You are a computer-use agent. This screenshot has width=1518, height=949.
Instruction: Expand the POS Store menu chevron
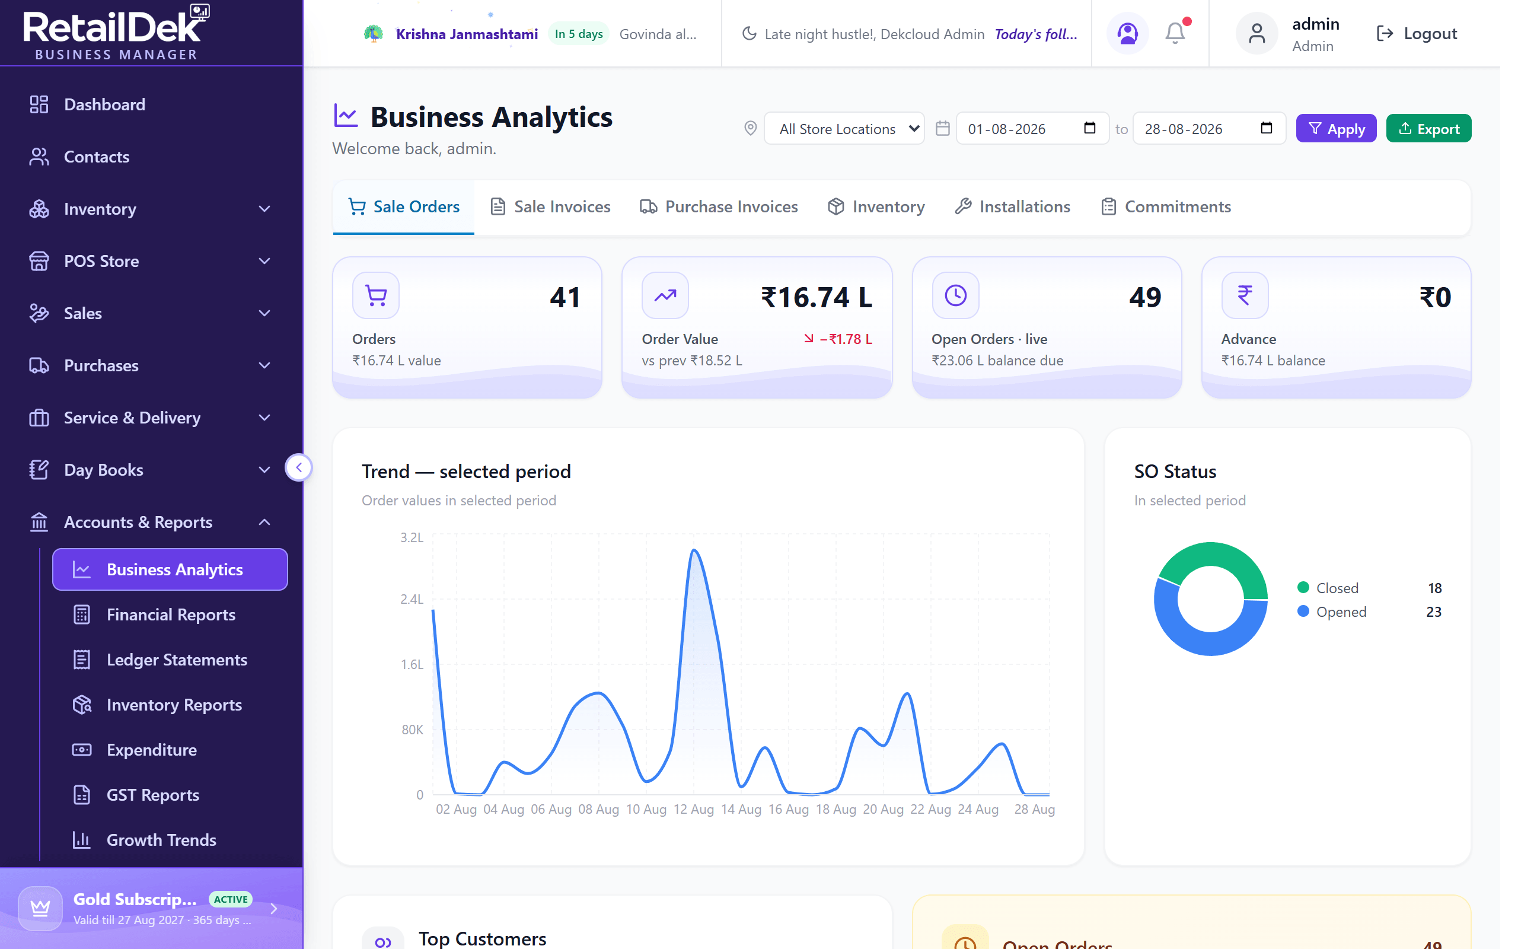tap(264, 260)
